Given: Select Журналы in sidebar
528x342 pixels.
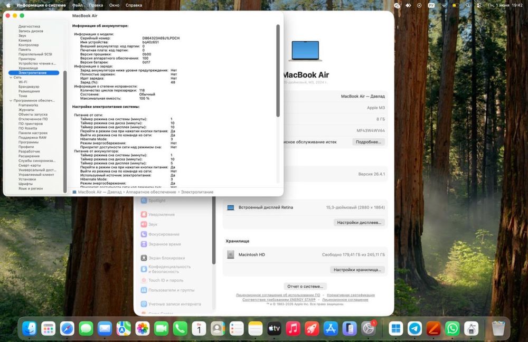Looking at the screenshot, I should 26,110.
